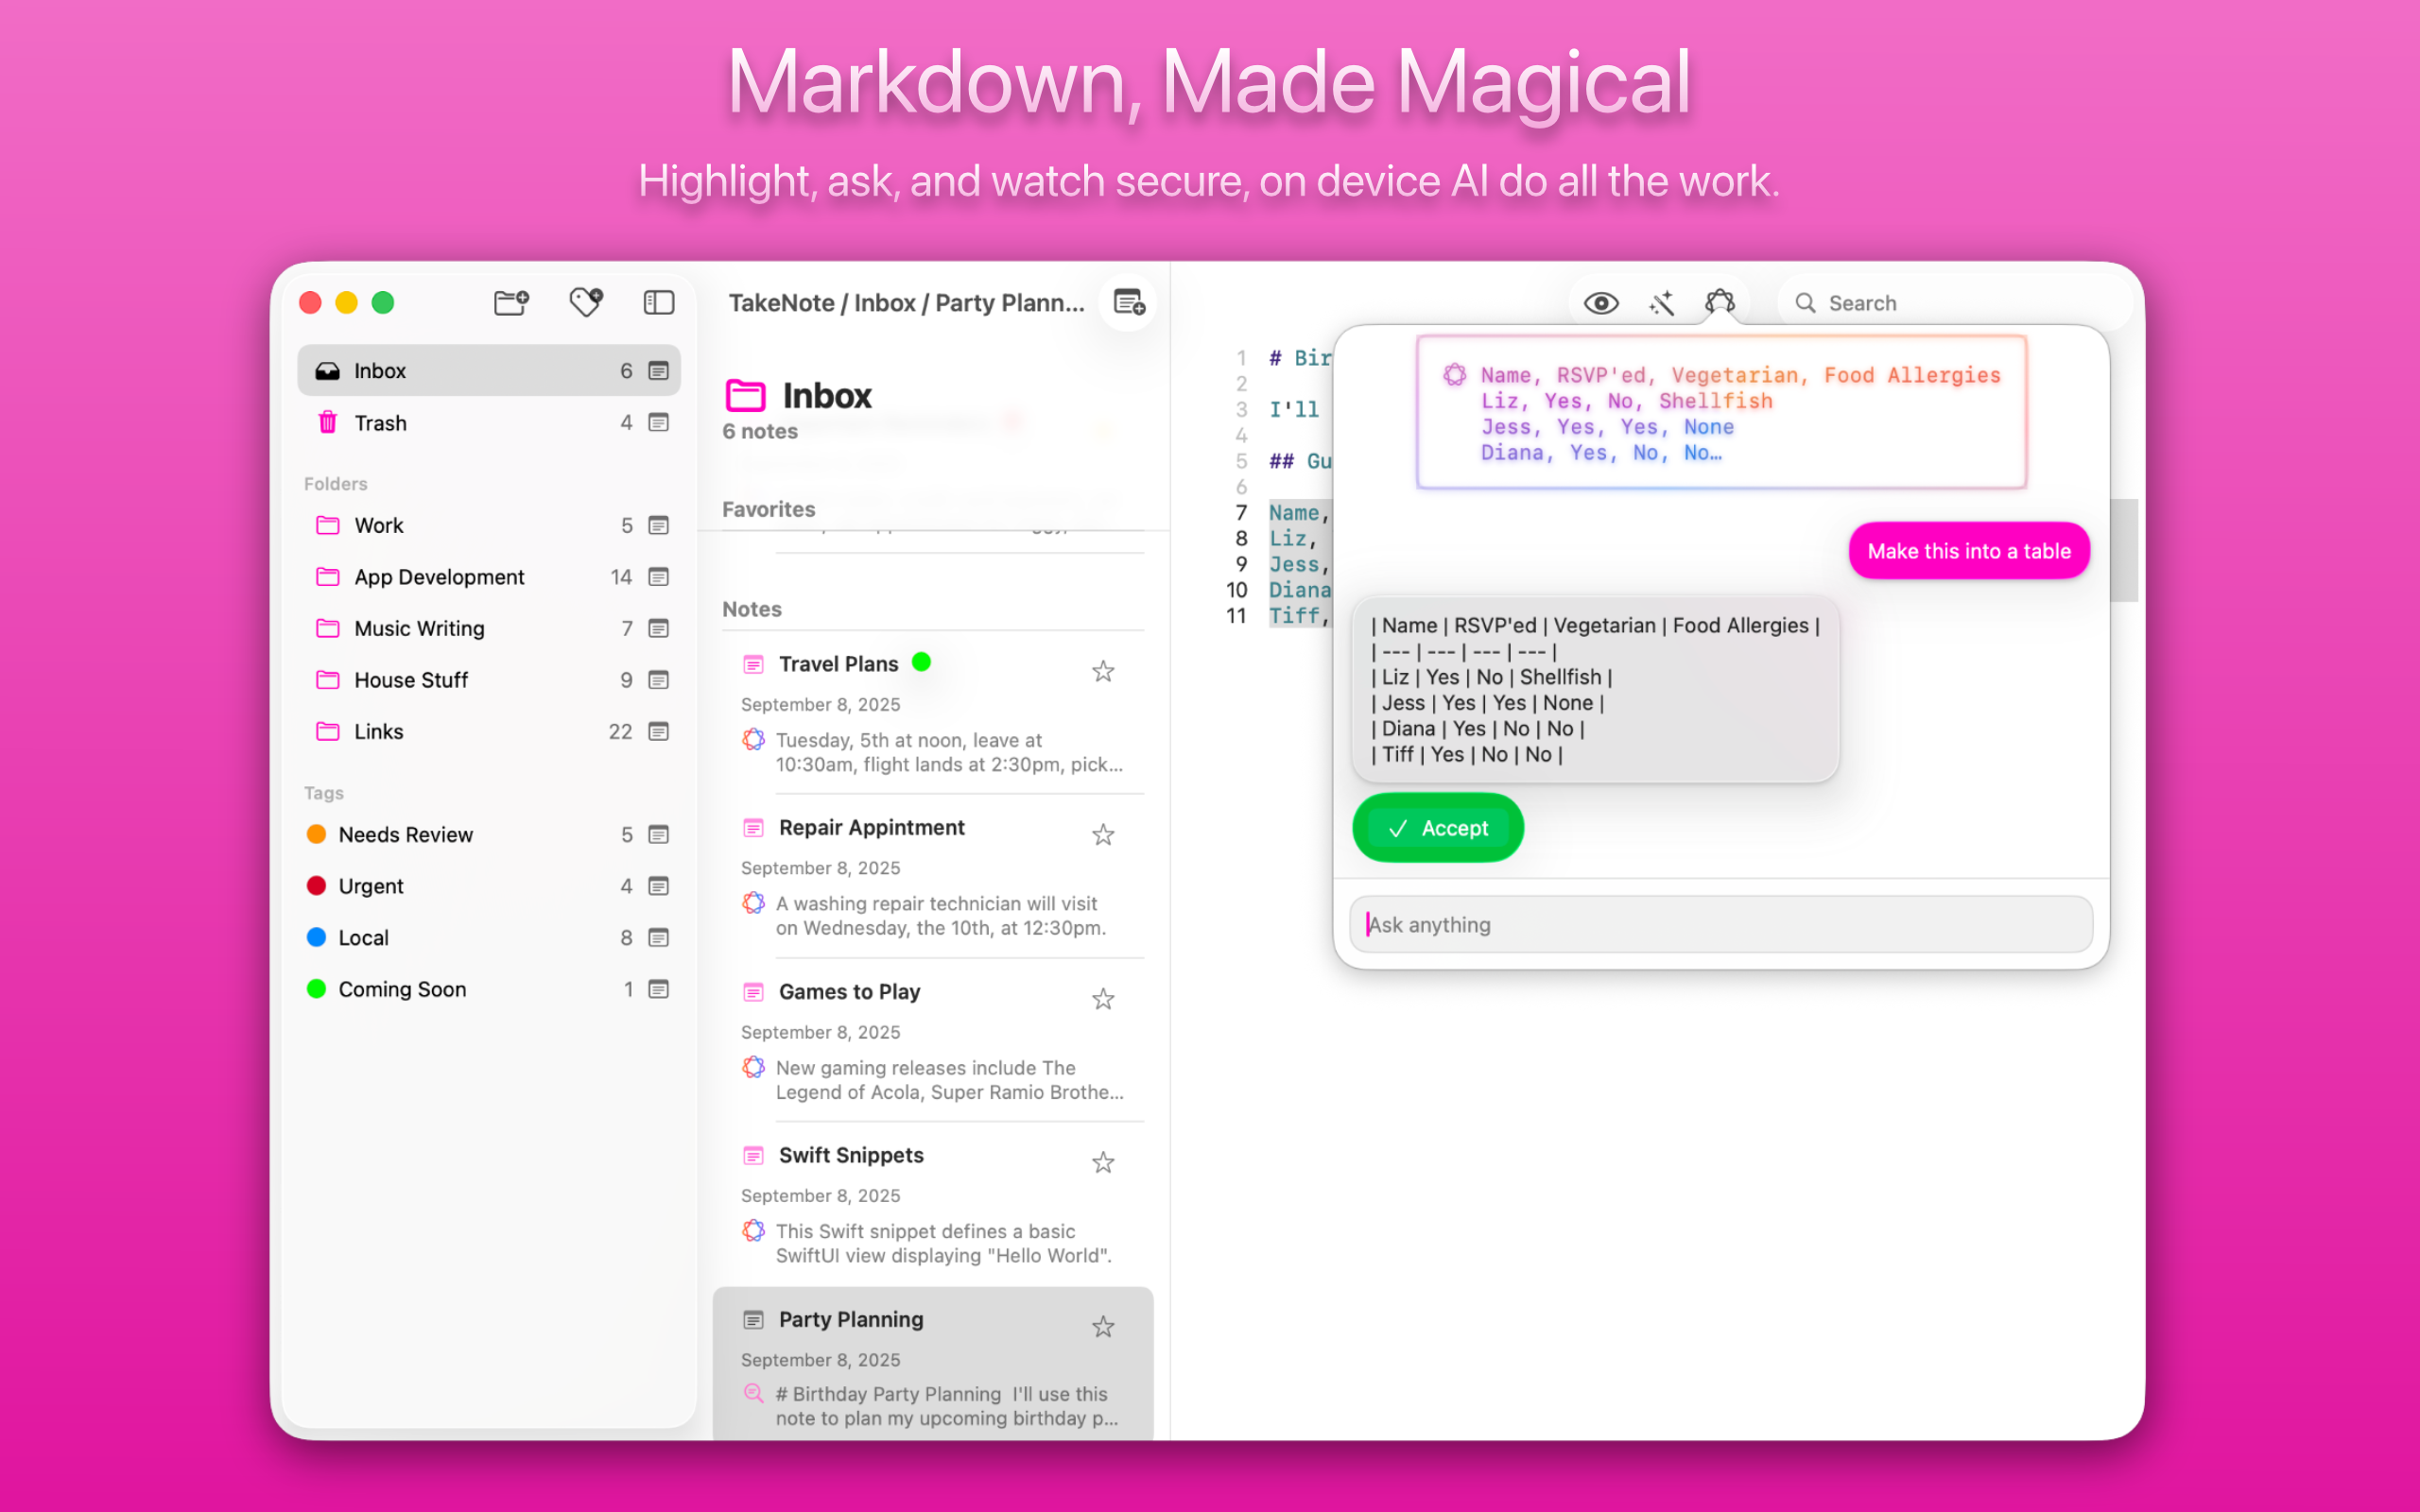Click the note list icon on Inbox row
2420x1512 pixels.
pos(658,371)
